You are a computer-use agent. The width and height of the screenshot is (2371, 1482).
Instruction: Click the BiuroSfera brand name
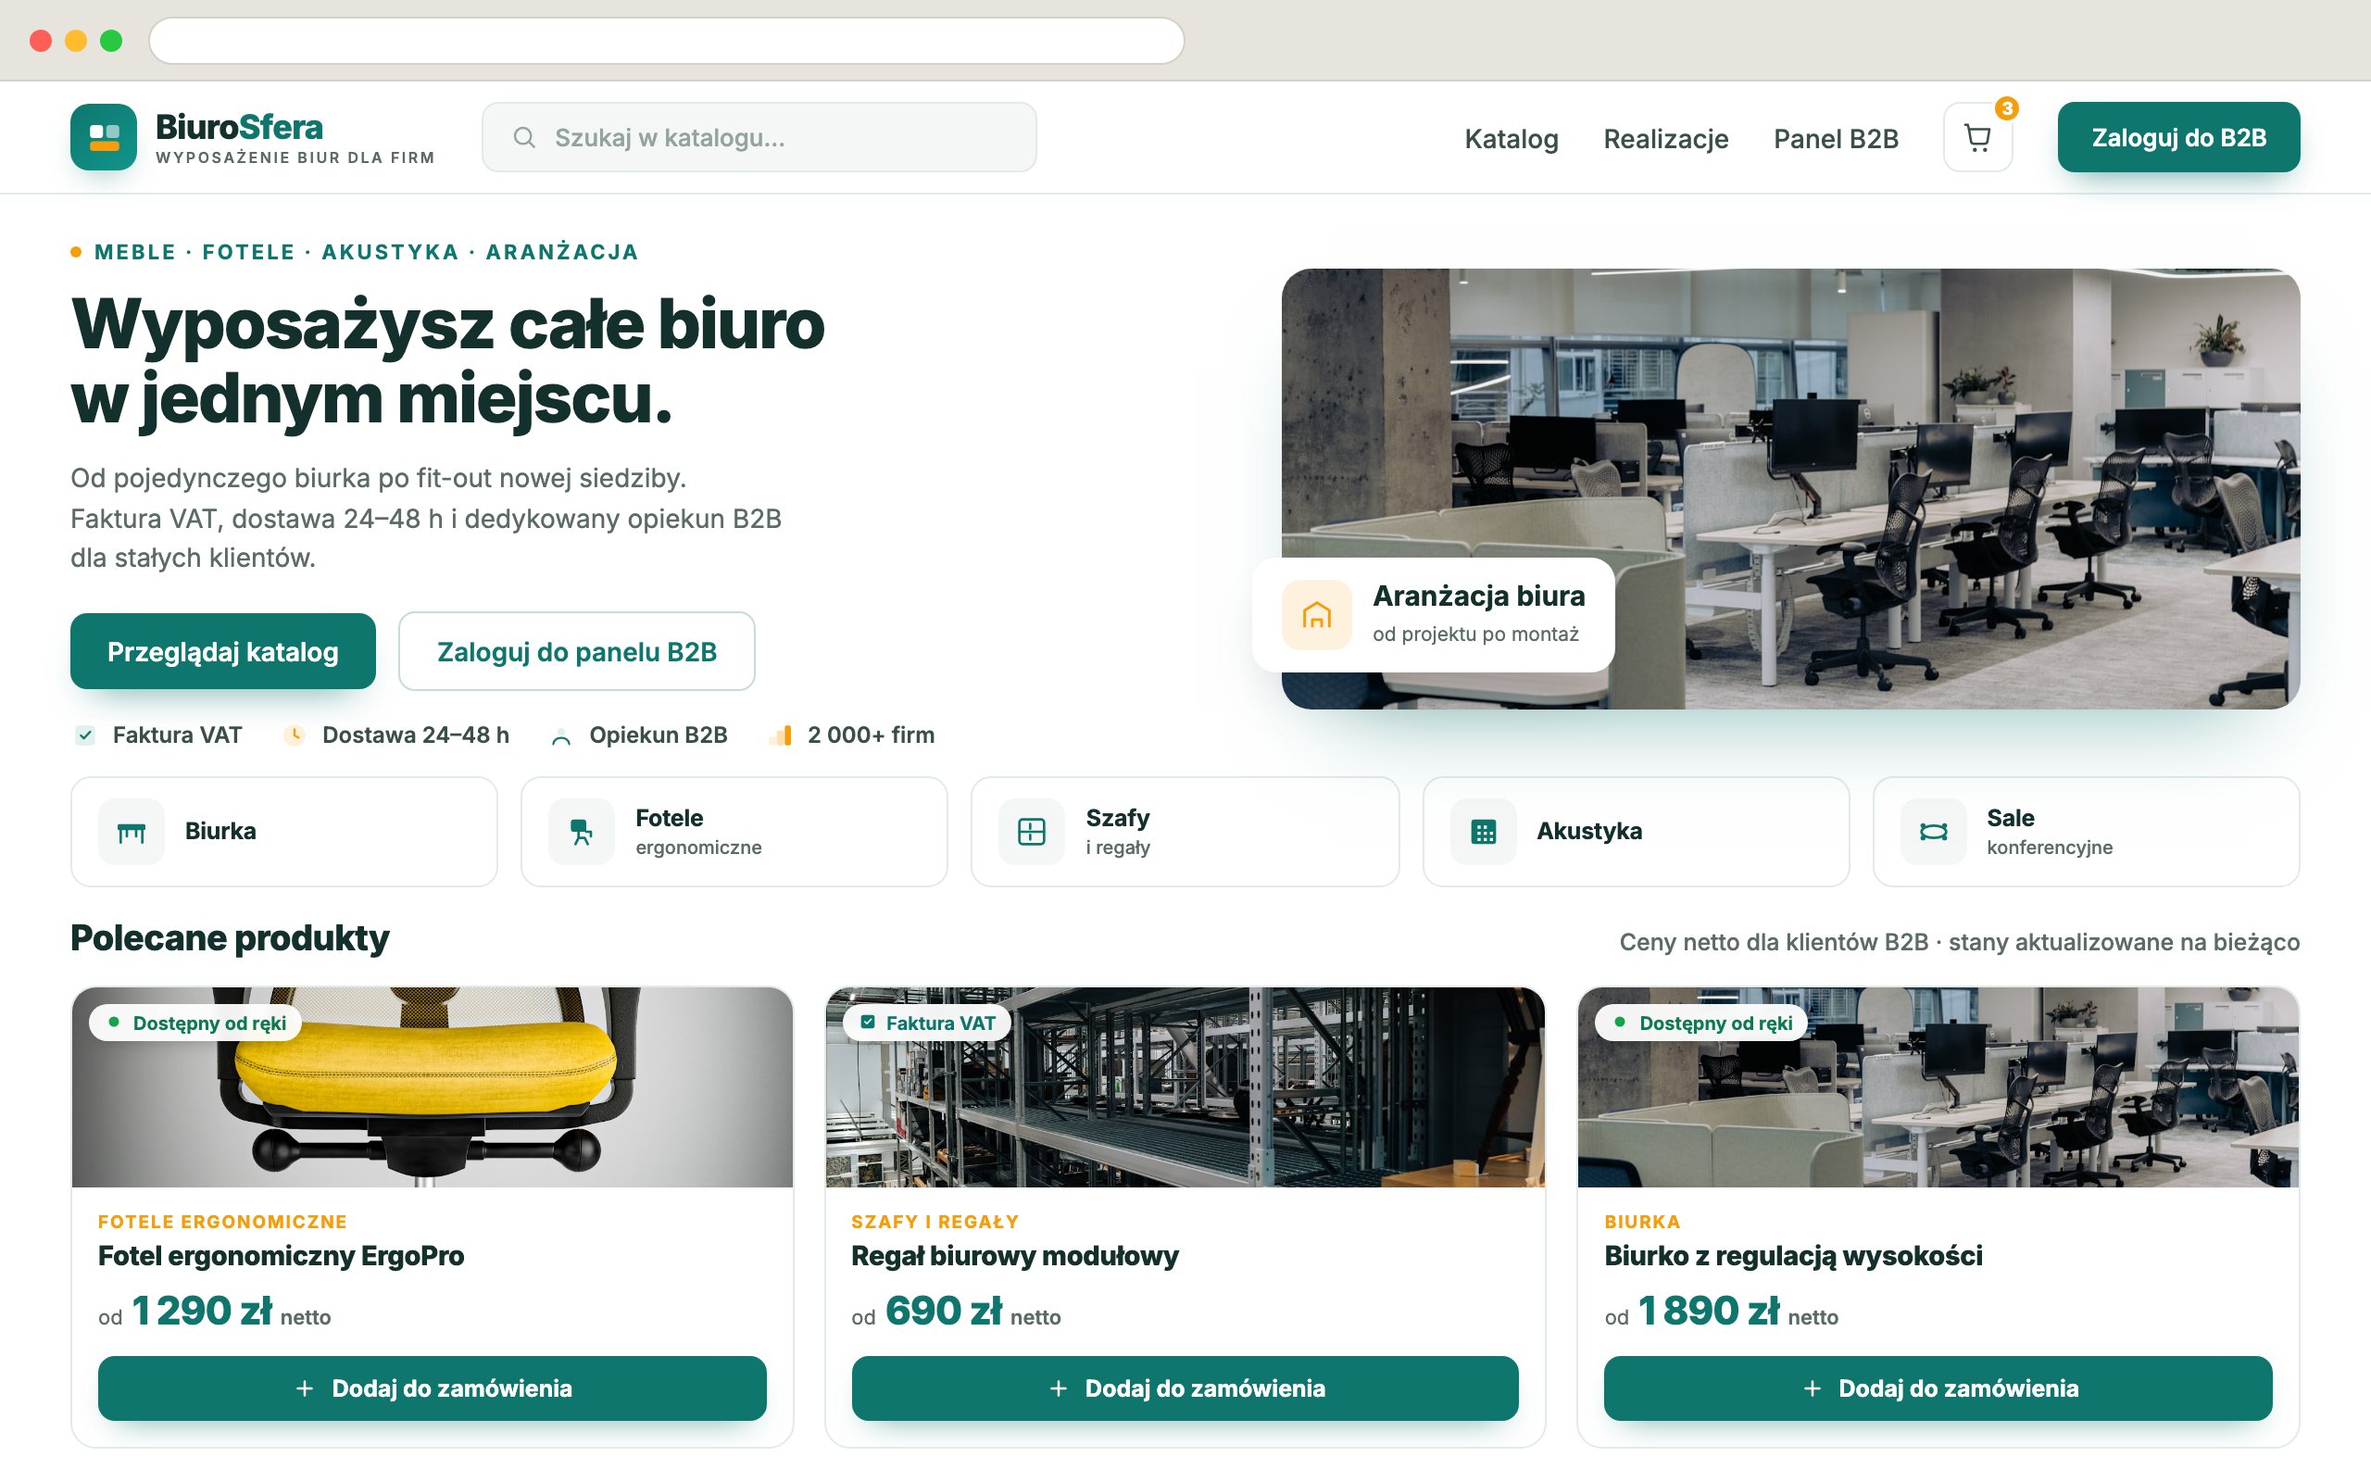[239, 128]
